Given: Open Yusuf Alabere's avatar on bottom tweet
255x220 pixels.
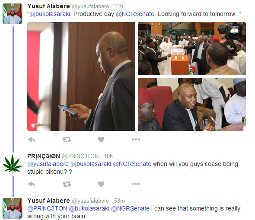Looking at the screenshot, I should pyautogui.click(x=13, y=208).
